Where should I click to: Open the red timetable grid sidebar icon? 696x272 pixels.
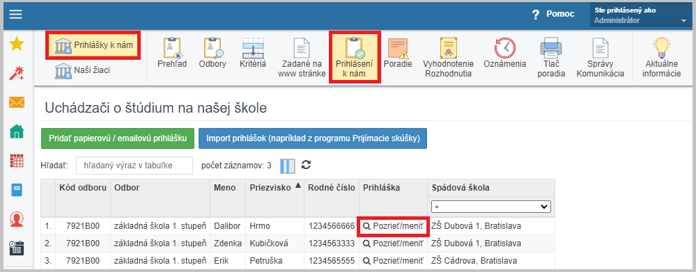tap(17, 161)
